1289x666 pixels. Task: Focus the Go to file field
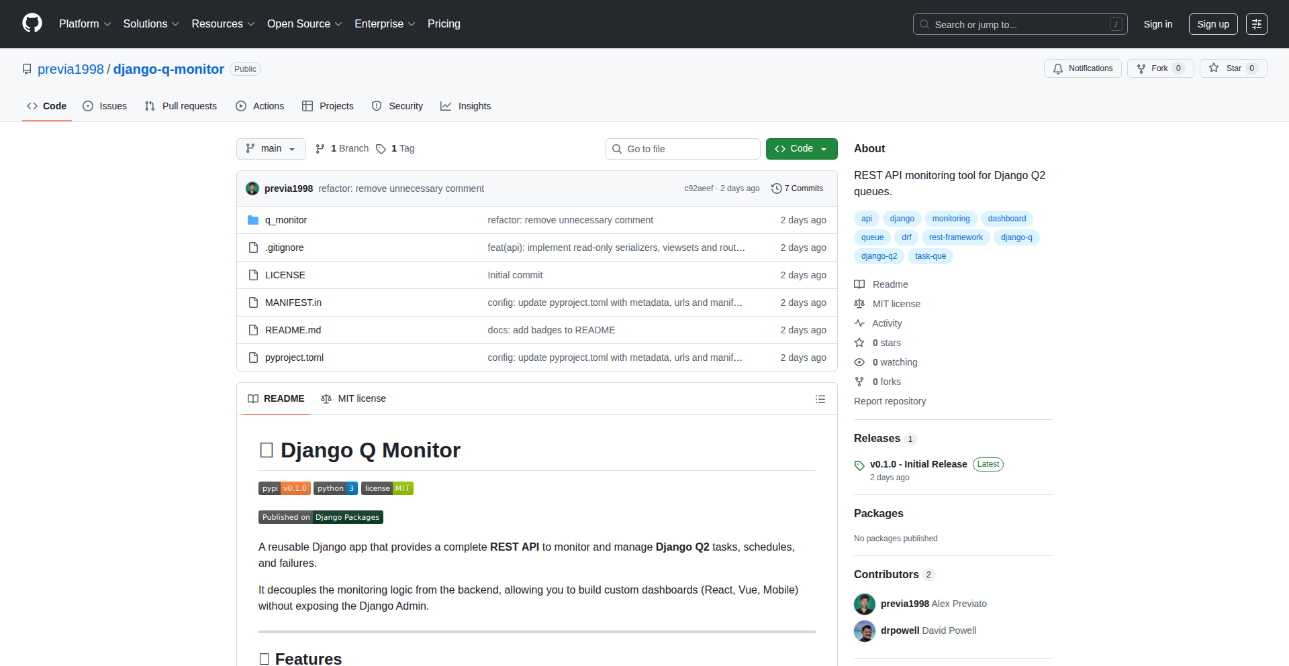point(683,149)
